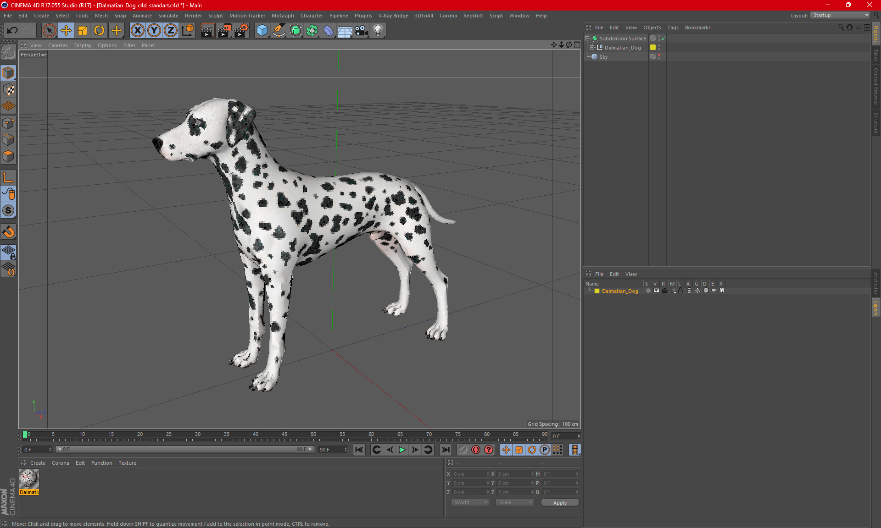Toggle X axis lock
Viewport: 881px width, 528px height.
(x=137, y=31)
